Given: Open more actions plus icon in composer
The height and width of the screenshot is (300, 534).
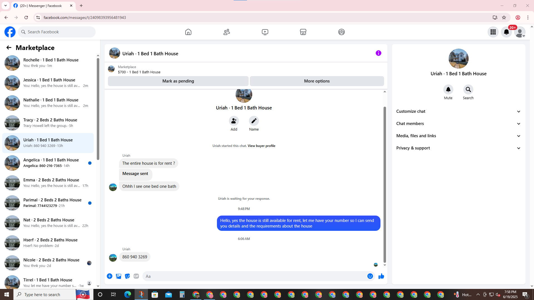Looking at the screenshot, I should point(110,276).
